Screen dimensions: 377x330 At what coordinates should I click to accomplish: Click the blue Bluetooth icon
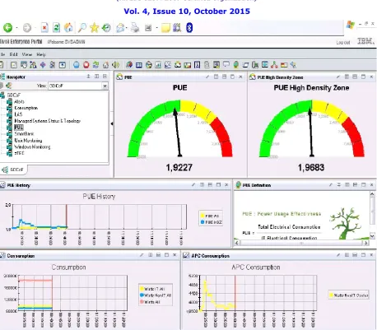click(189, 27)
